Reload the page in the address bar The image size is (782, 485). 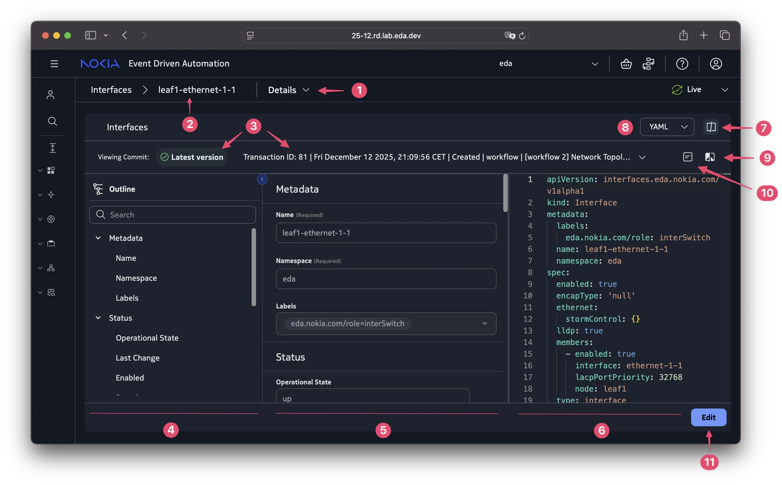pos(522,35)
